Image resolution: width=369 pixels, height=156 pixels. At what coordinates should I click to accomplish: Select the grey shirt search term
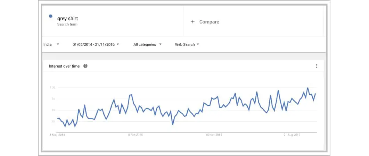click(68, 19)
